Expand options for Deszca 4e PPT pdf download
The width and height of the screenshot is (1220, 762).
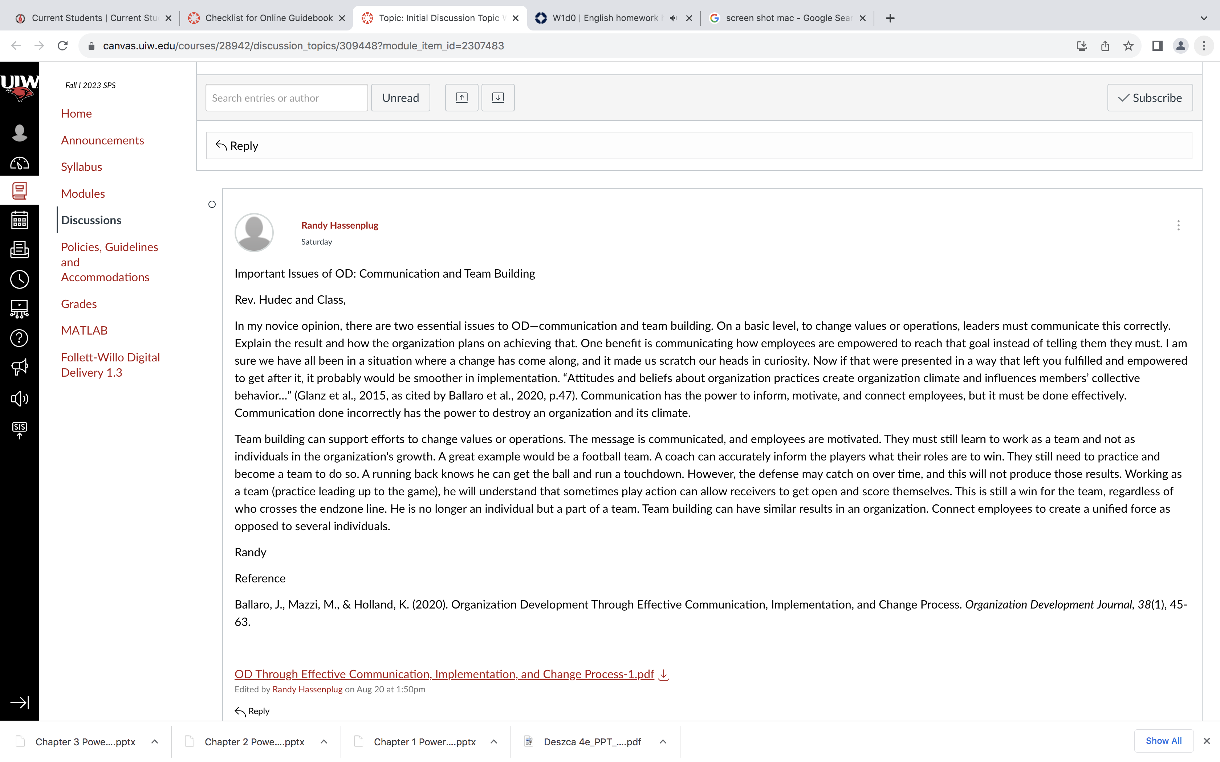click(663, 742)
